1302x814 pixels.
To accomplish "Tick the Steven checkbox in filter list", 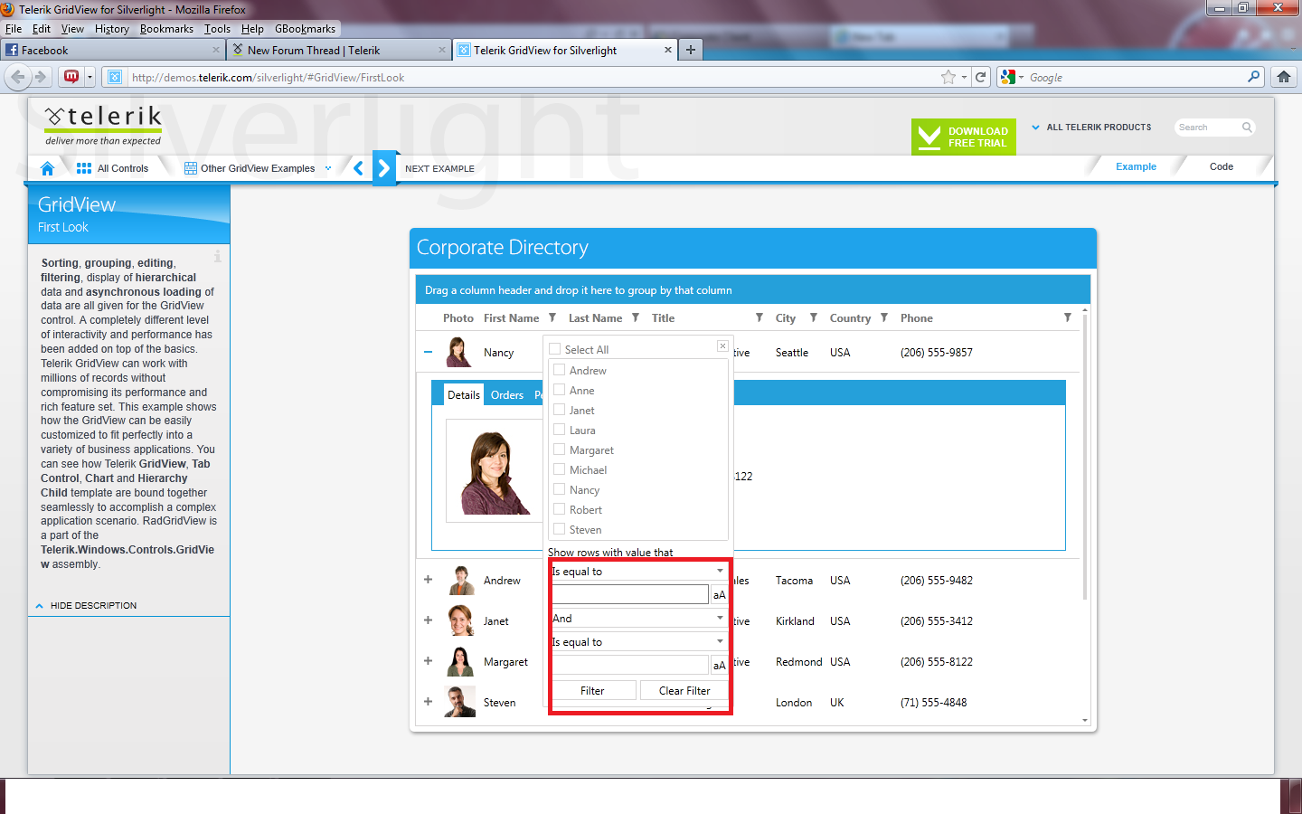I will tap(560, 529).
